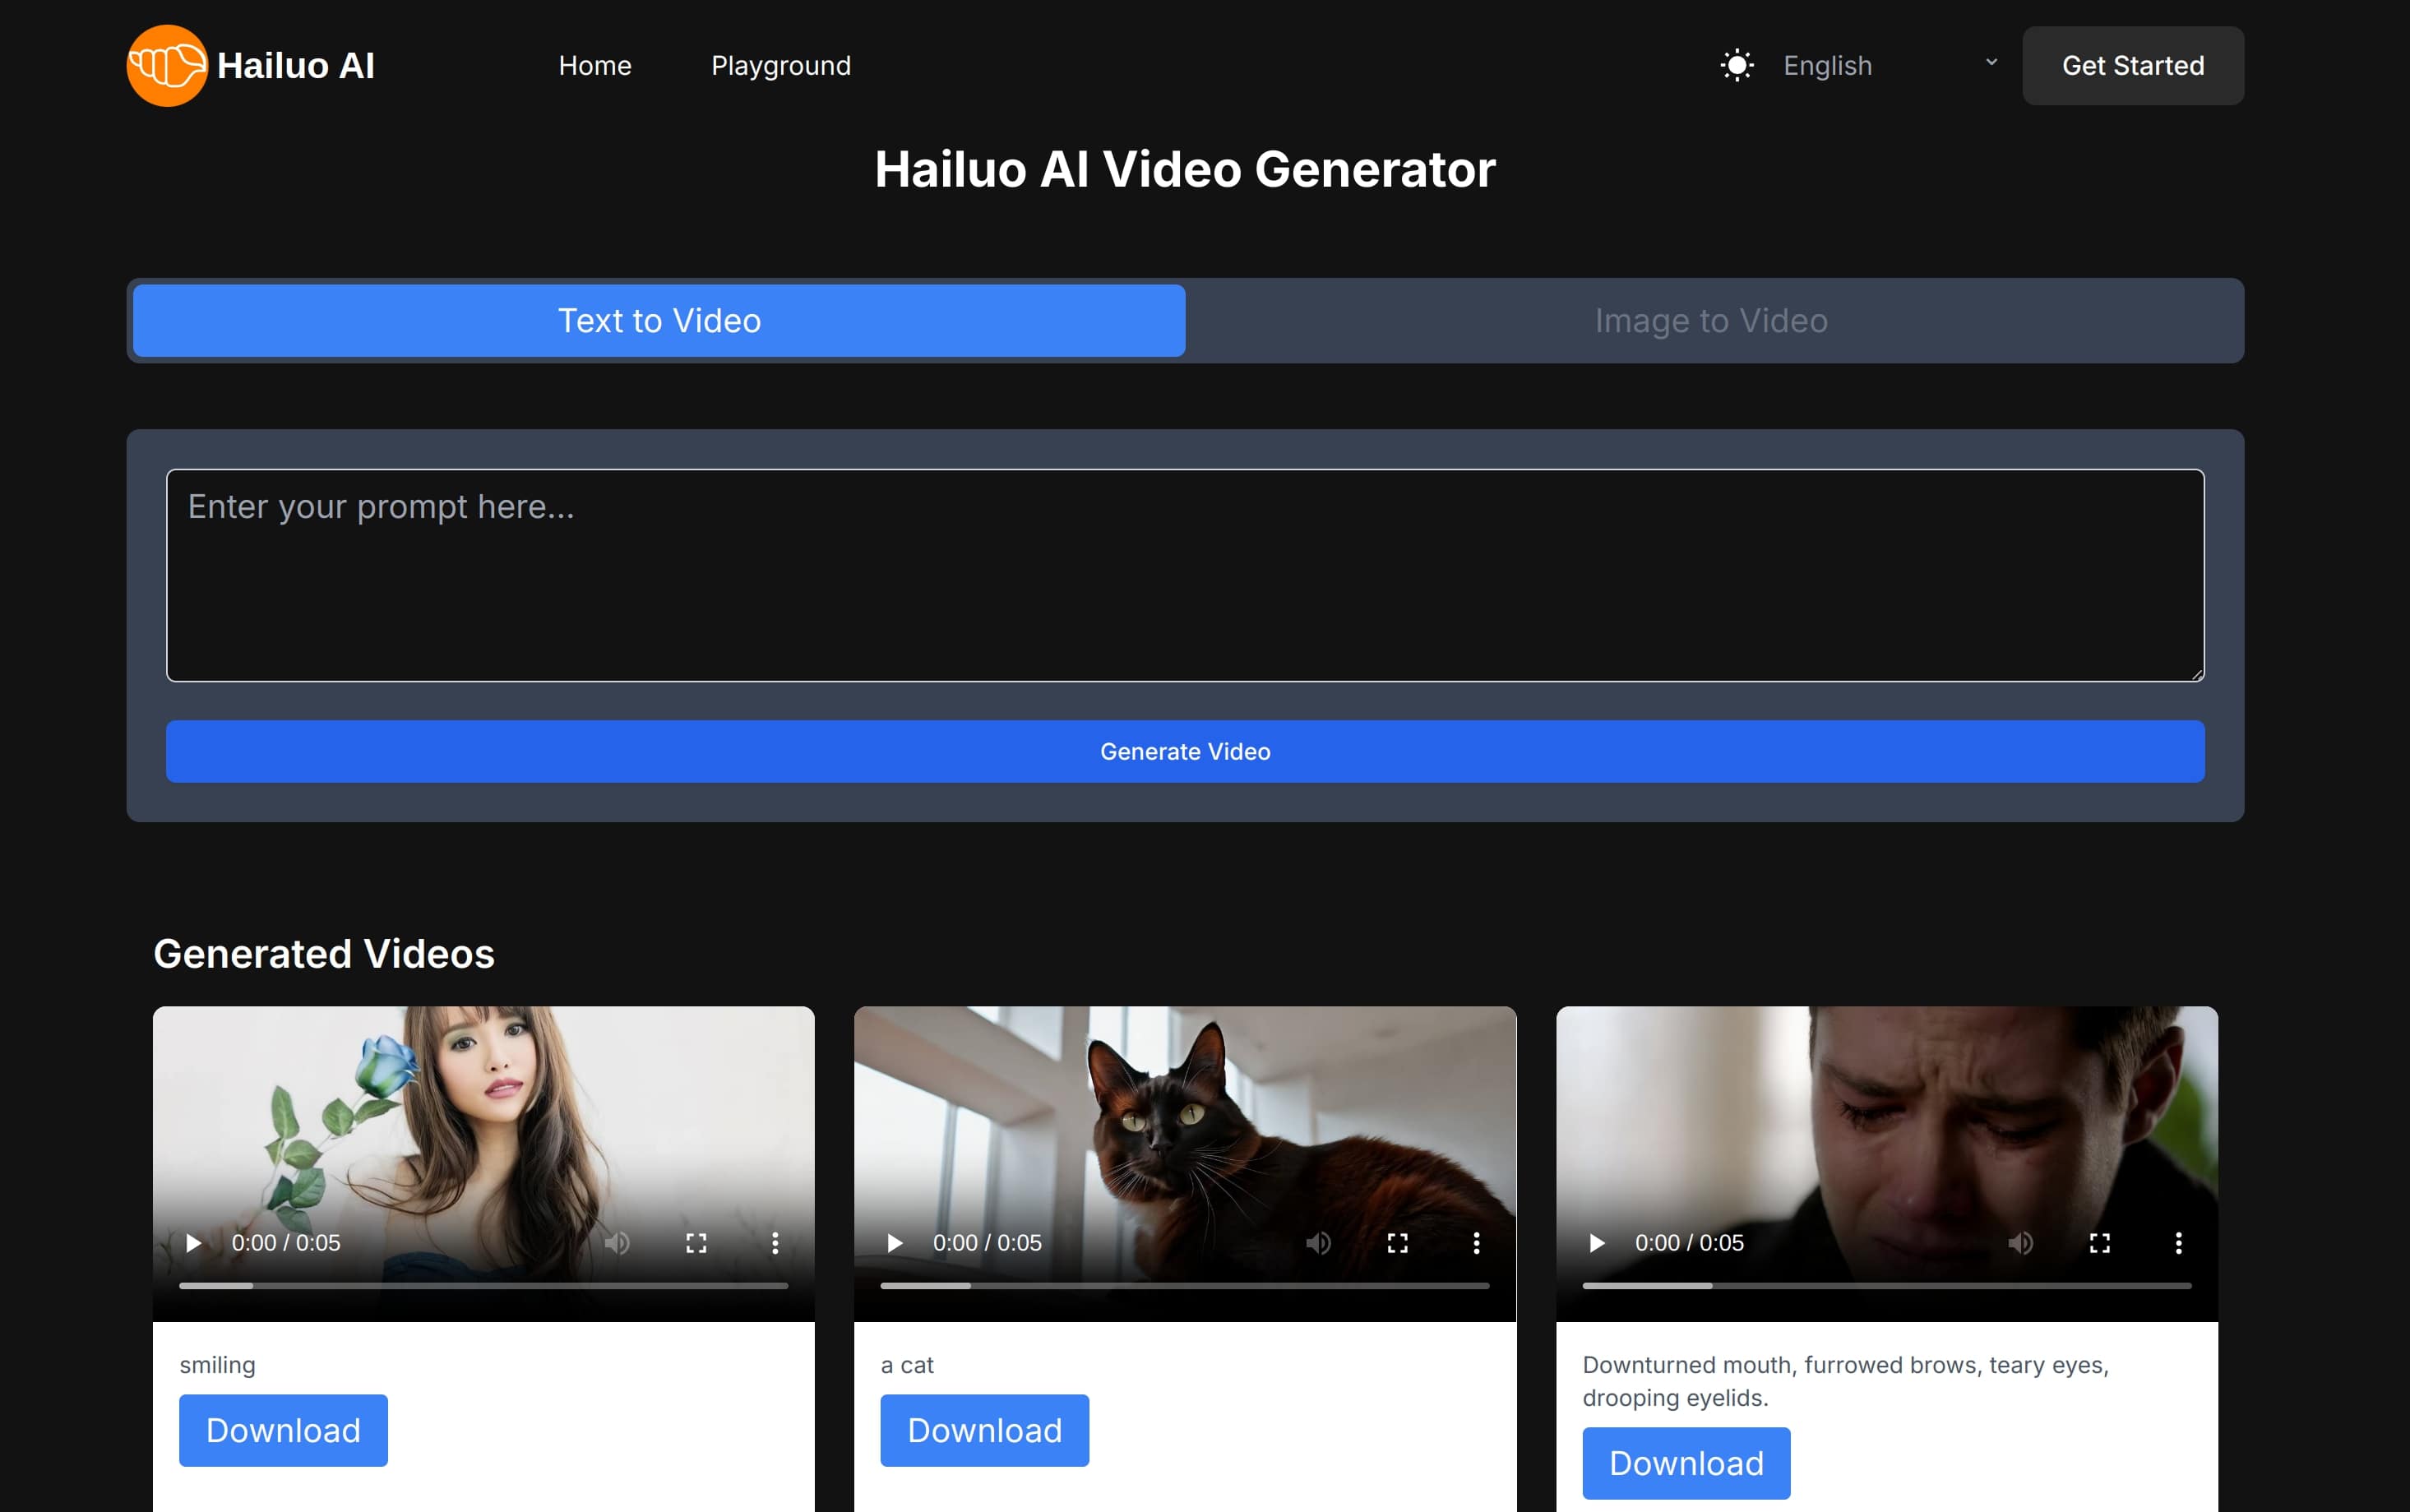Enter fullscreen on the smiling video
The height and width of the screenshot is (1512, 2410).
pyautogui.click(x=697, y=1243)
